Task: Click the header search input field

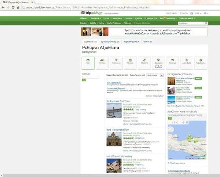Action: coord(191,23)
